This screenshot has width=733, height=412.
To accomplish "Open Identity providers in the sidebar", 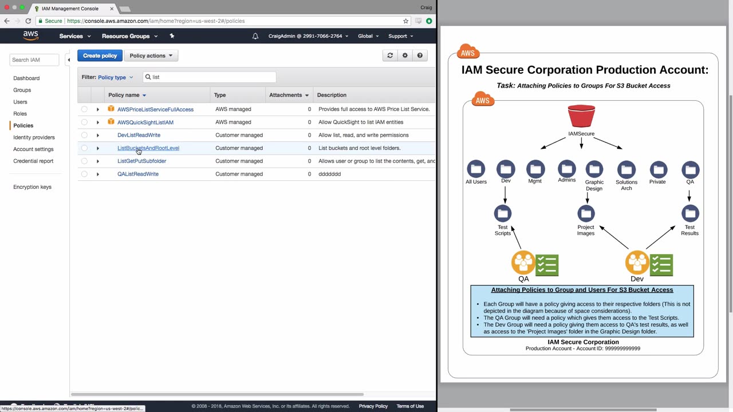I will point(34,137).
